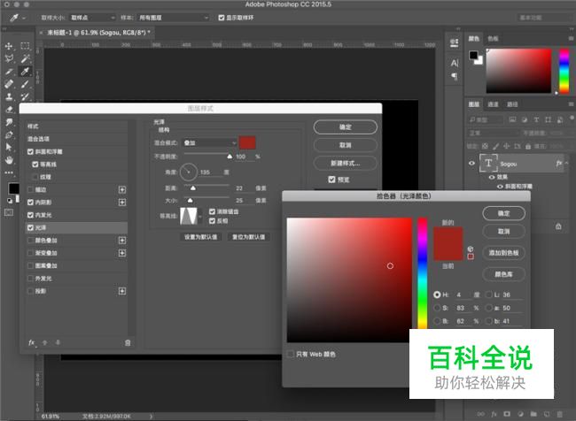Add another 描边 effect with plus icon

[122, 189]
